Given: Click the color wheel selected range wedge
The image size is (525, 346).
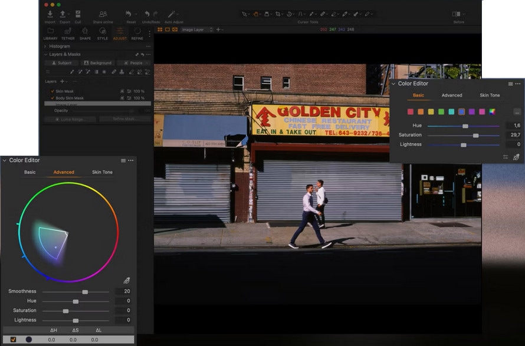Looking at the screenshot, I should [52, 243].
